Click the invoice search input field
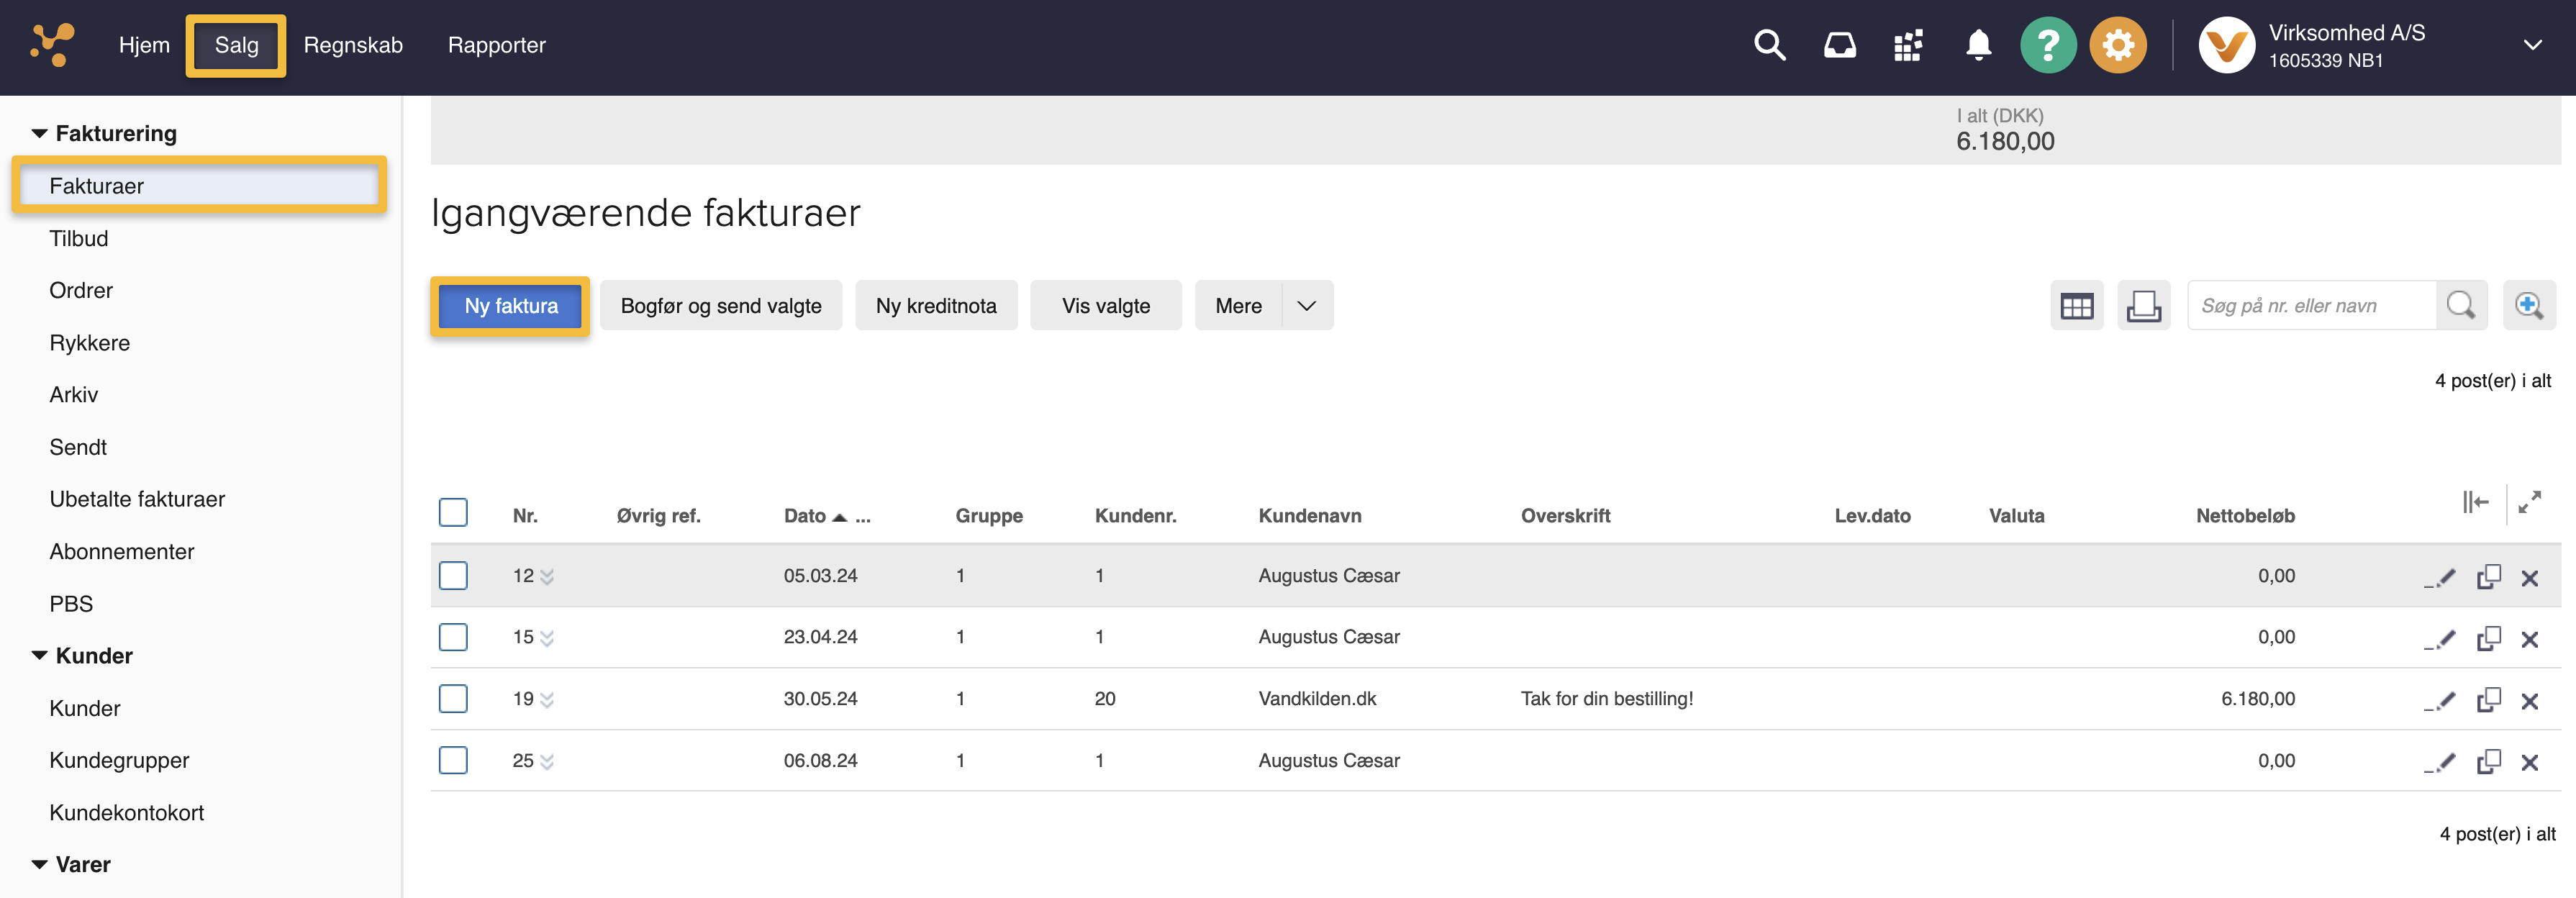2576x898 pixels. tap(2310, 306)
